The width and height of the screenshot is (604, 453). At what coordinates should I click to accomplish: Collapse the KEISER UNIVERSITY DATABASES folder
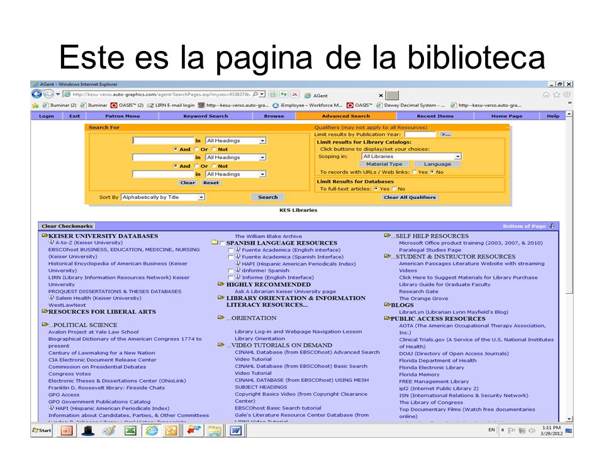click(x=45, y=235)
